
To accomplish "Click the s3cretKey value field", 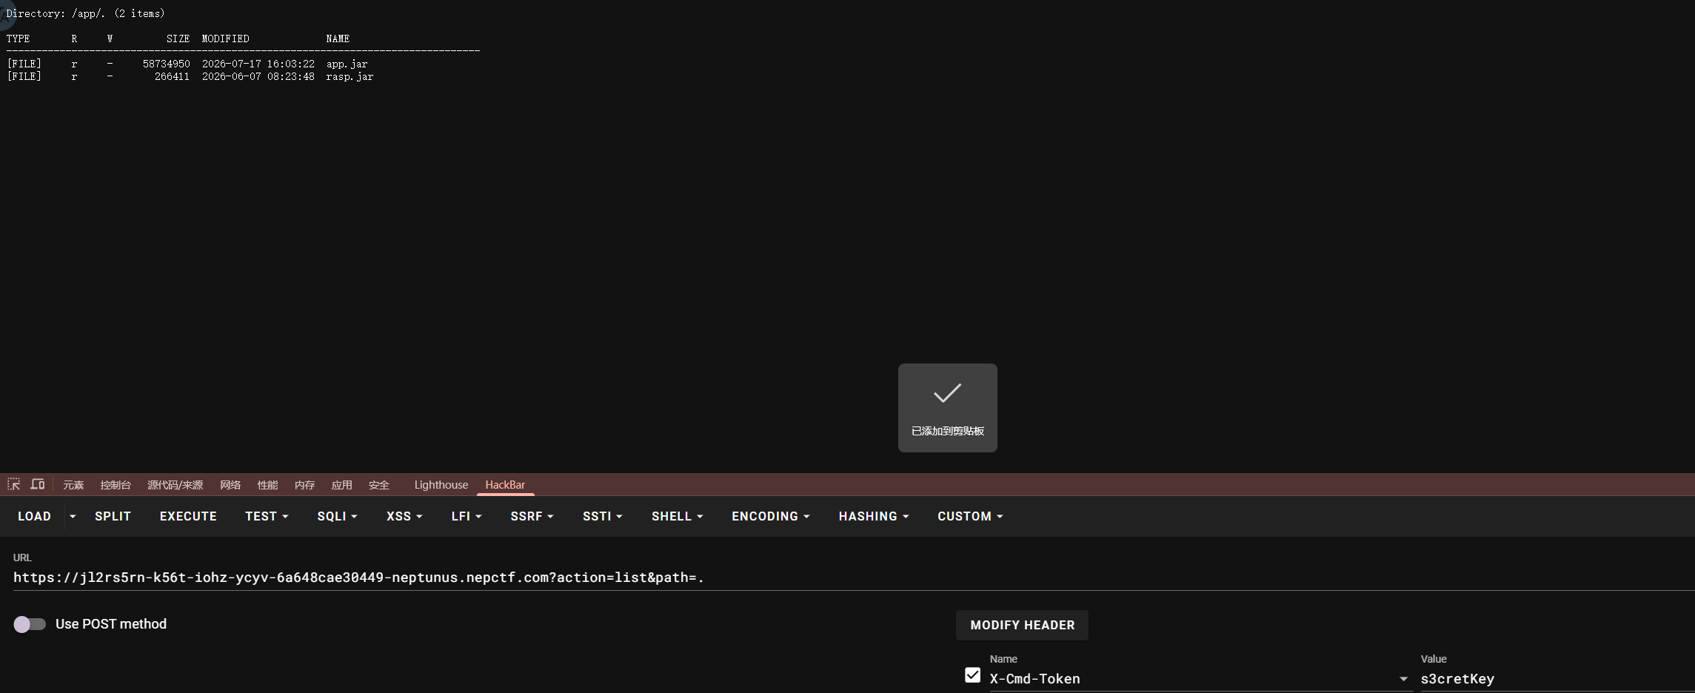I will click(1557, 679).
